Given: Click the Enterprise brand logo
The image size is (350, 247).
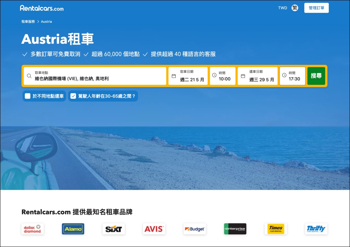Looking at the screenshot, I should pos(235,229).
